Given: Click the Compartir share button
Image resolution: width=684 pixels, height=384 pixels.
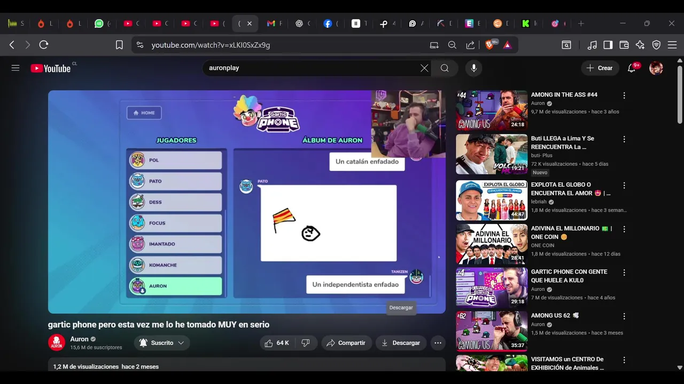Looking at the screenshot, I should (346, 343).
